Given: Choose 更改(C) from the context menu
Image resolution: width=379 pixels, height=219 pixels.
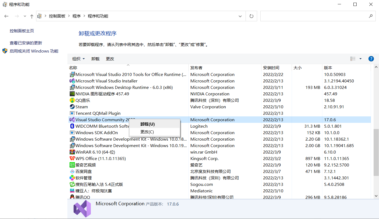Looking at the screenshot, I should [x=154, y=132].
